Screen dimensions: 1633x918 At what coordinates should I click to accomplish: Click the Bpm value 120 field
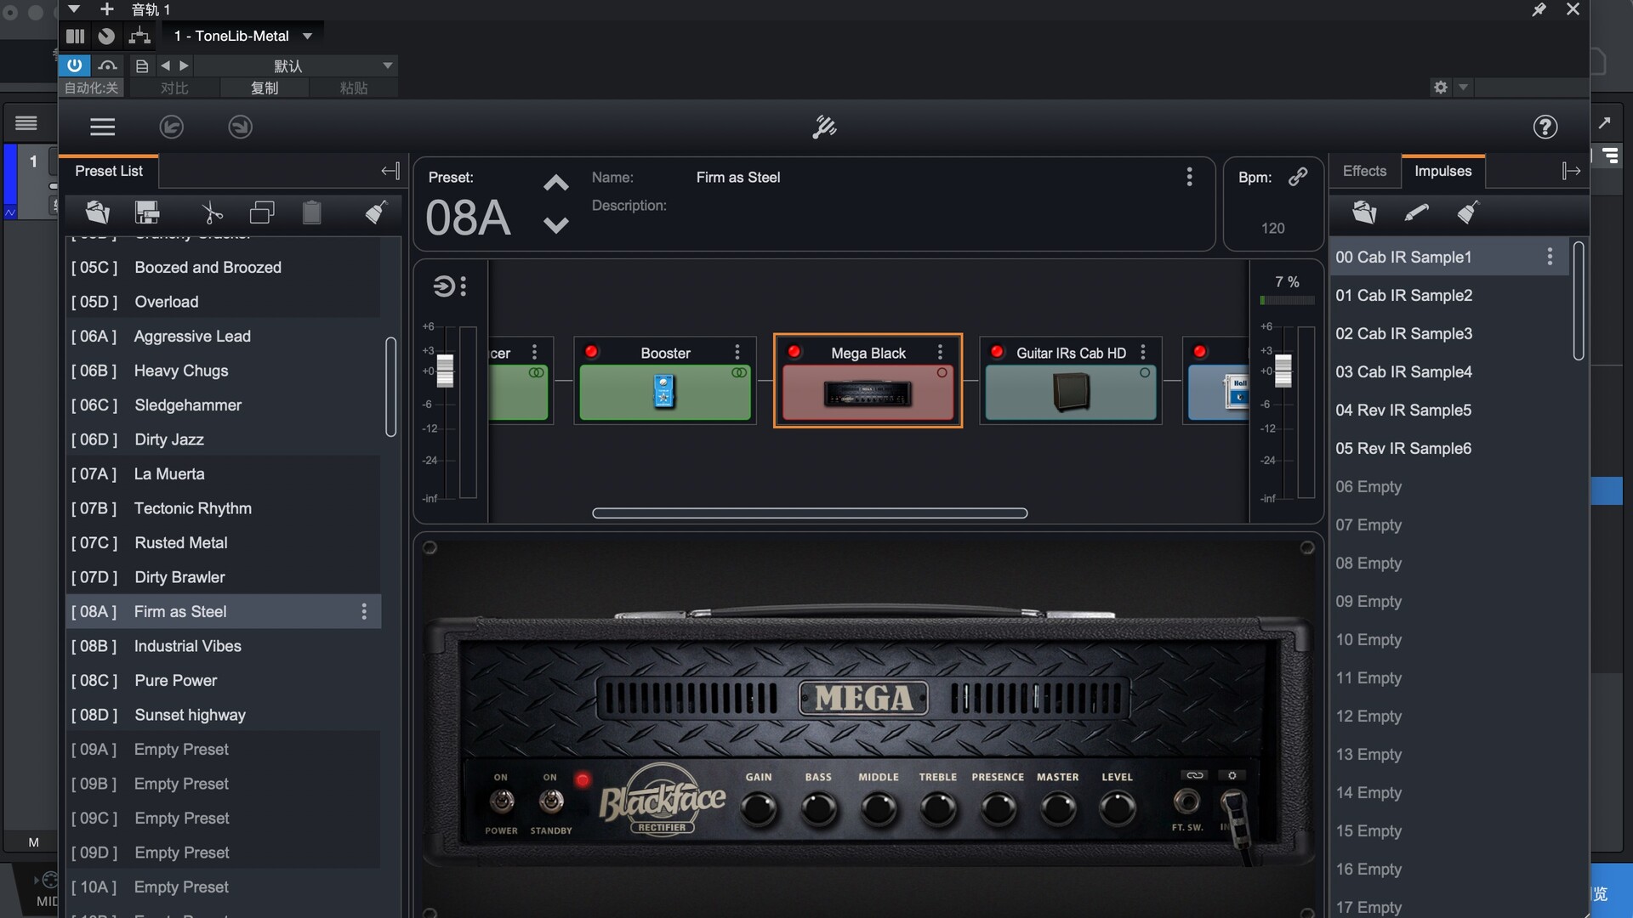(x=1272, y=228)
